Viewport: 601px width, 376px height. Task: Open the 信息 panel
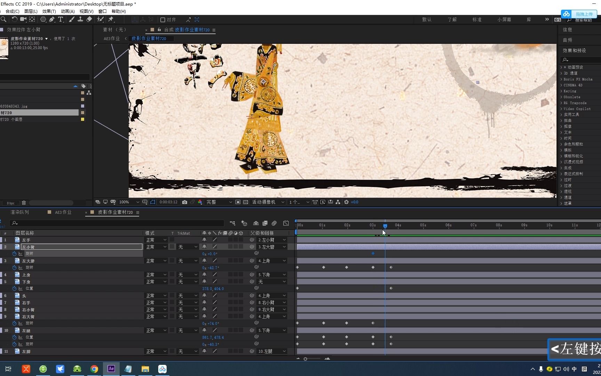click(568, 30)
